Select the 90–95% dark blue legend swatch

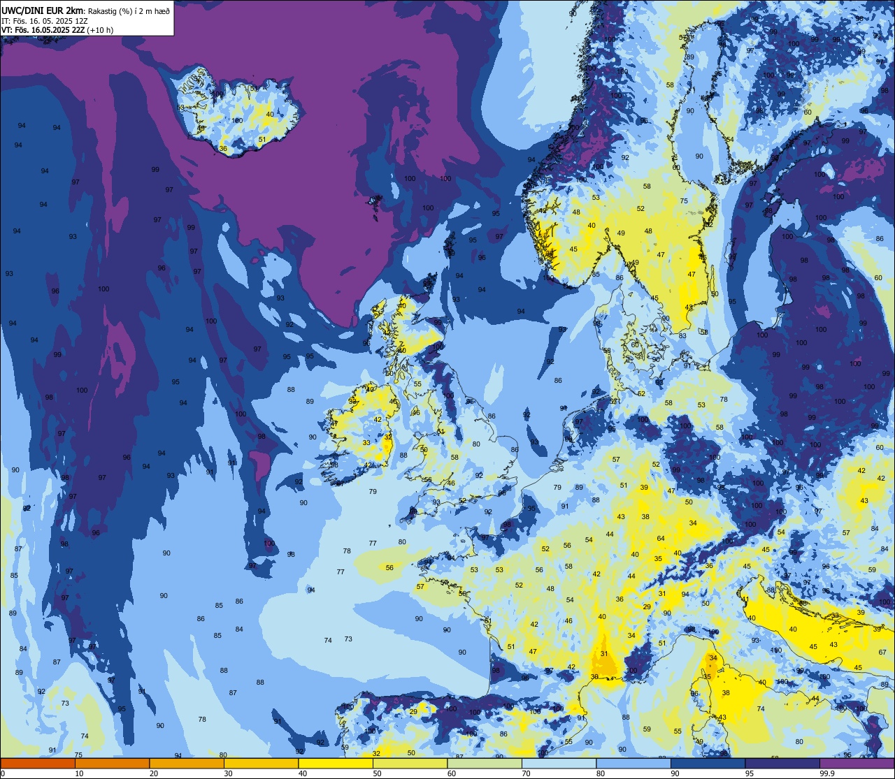(x=708, y=764)
